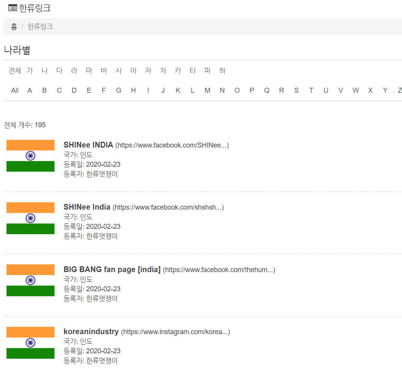Show All in the alphabet filter
The height and width of the screenshot is (374, 402).
click(x=15, y=90)
